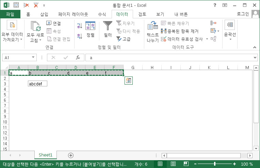Click Reapply filter (다시 적용)

click(128, 31)
